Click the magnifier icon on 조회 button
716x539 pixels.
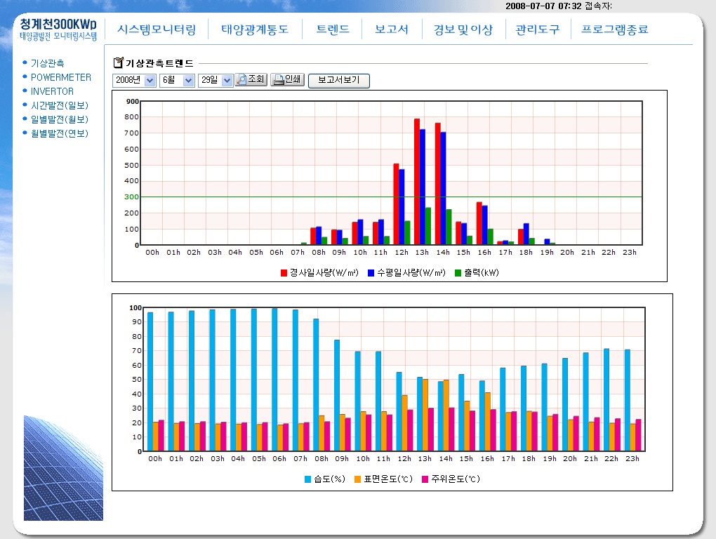pos(241,80)
